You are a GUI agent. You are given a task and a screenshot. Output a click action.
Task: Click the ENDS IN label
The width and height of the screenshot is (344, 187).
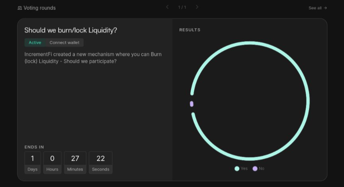[x=34, y=147]
